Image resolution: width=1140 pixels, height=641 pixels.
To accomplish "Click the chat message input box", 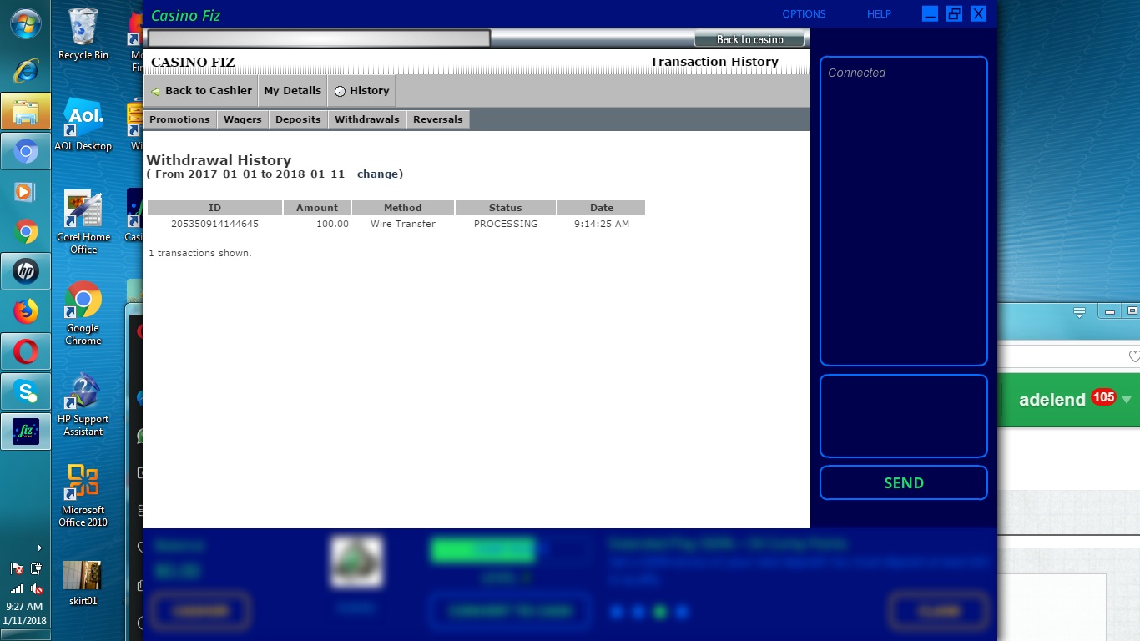I will point(904,416).
